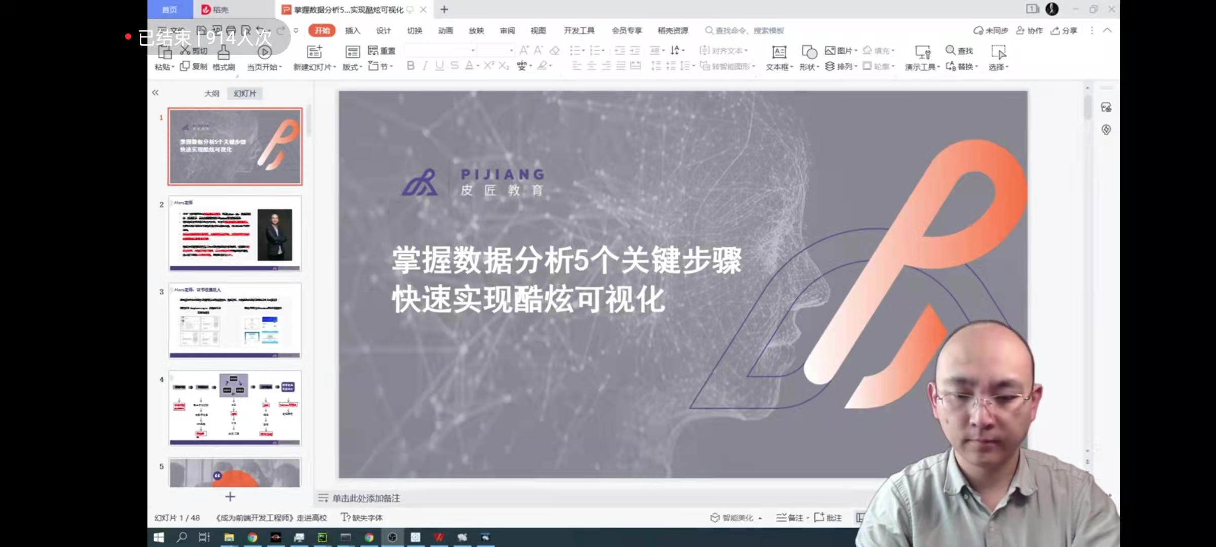The width and height of the screenshot is (1216, 547).
Task: Collapse the ribbon with the up chevron
Action: click(x=1108, y=30)
